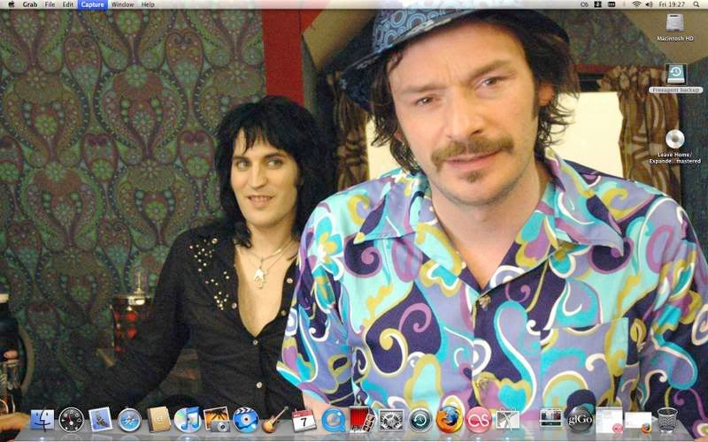Open the Apple menu
The height and width of the screenshot is (442, 708).
pyautogui.click(x=9, y=4)
